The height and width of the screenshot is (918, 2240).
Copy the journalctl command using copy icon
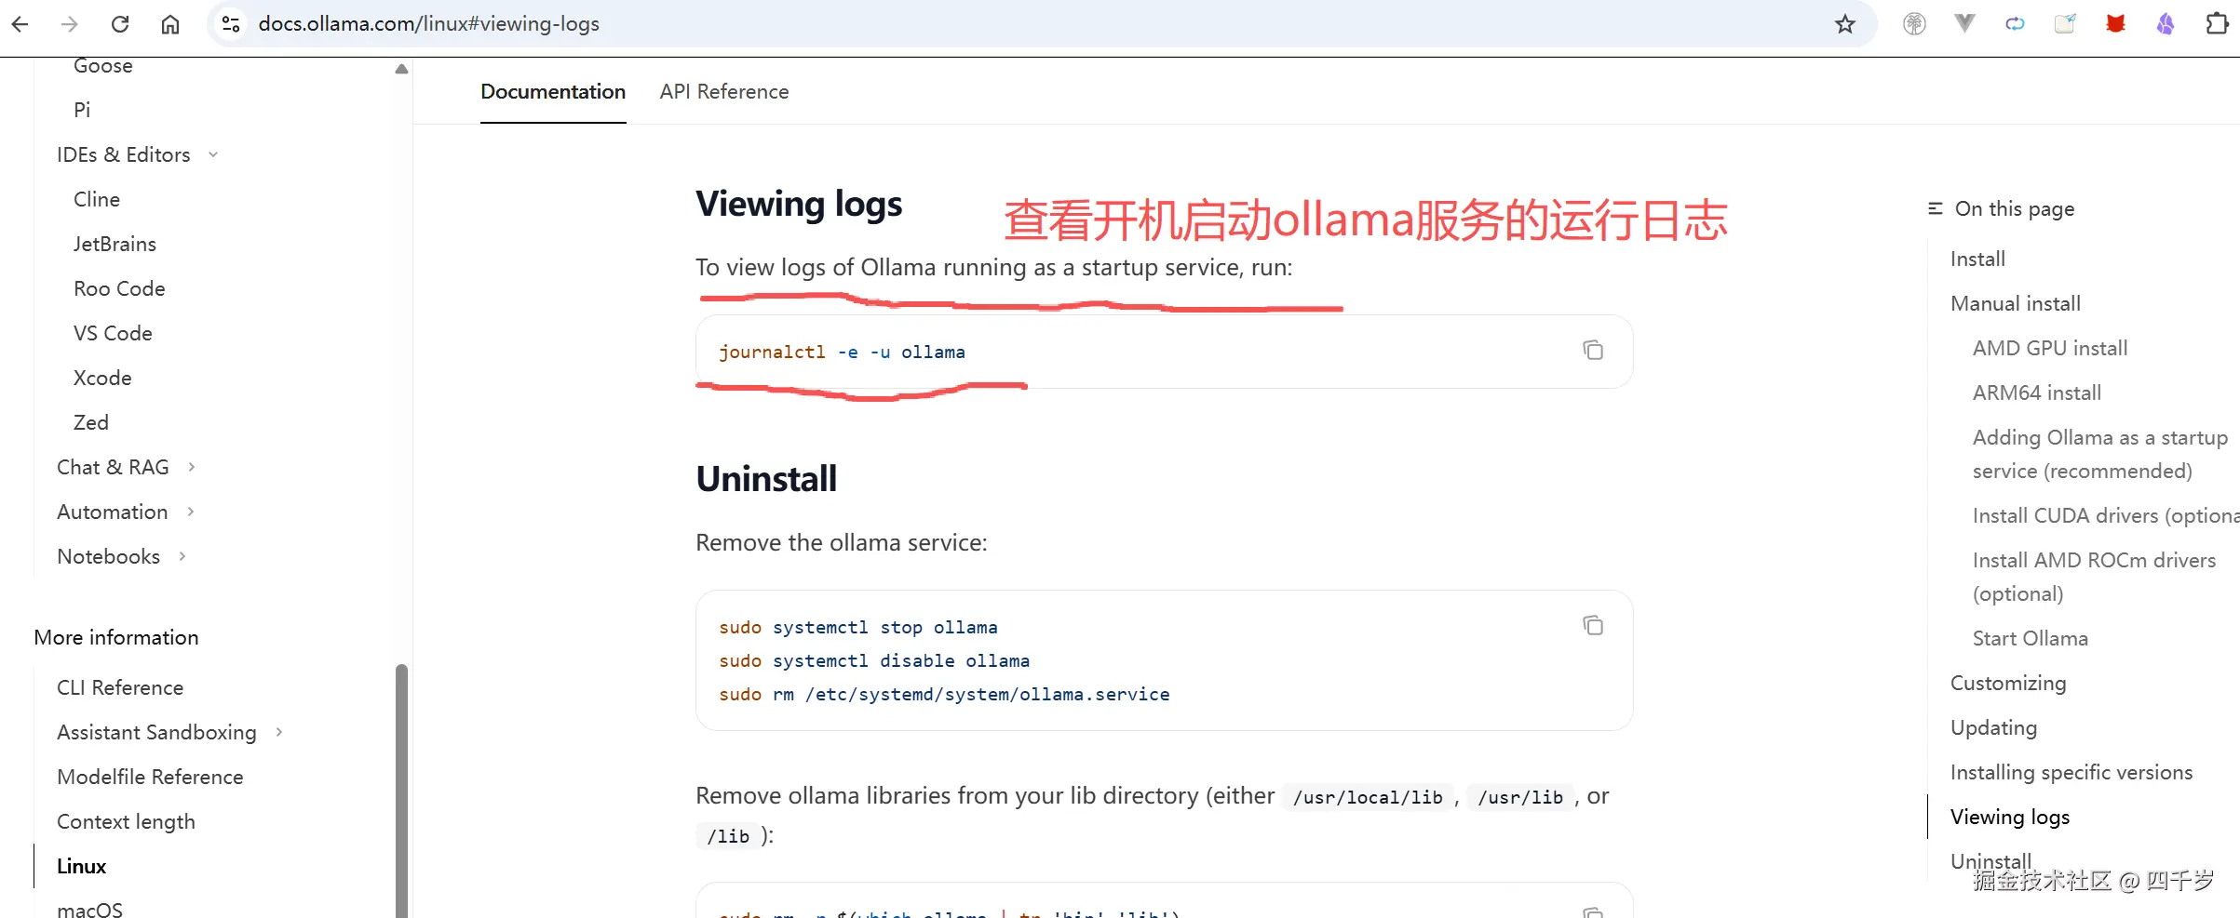[1593, 350]
